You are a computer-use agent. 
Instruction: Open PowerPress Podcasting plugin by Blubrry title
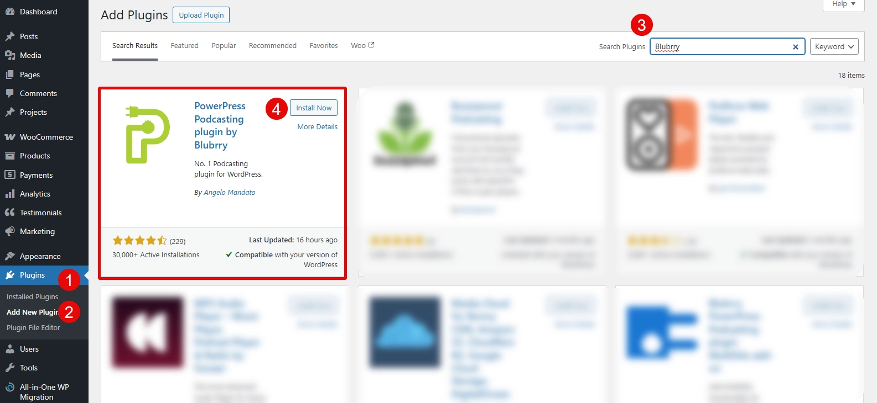point(220,125)
